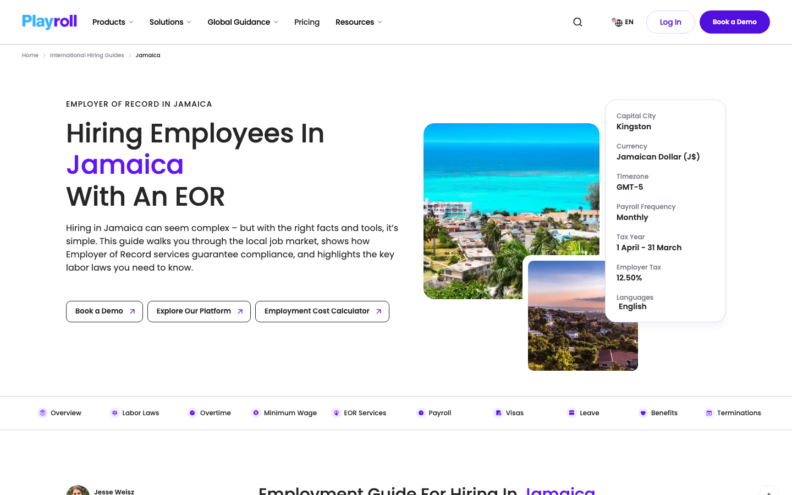
Task: Click the 'GMT-5' timezone value
Action: tap(630, 187)
